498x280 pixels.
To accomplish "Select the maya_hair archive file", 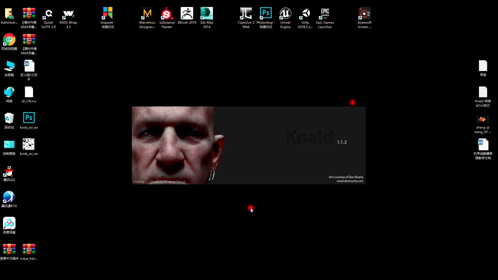I will (29, 249).
